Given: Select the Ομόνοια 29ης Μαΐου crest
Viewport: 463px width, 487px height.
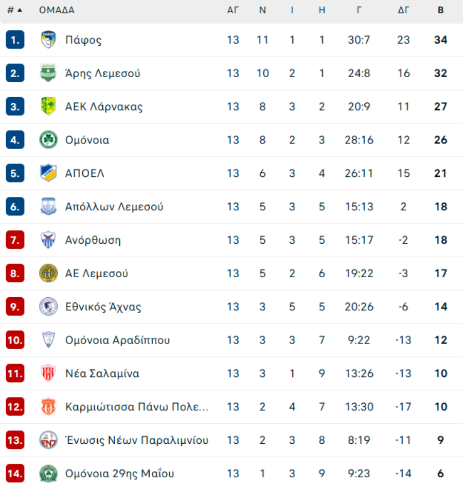Looking at the screenshot, I should click(x=48, y=473).
